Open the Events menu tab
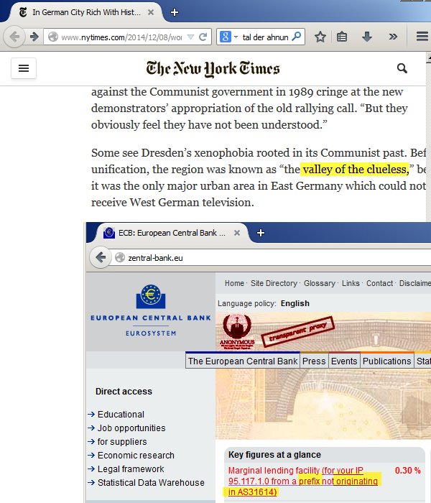Screen dimensions: 431x503 click(x=344, y=361)
